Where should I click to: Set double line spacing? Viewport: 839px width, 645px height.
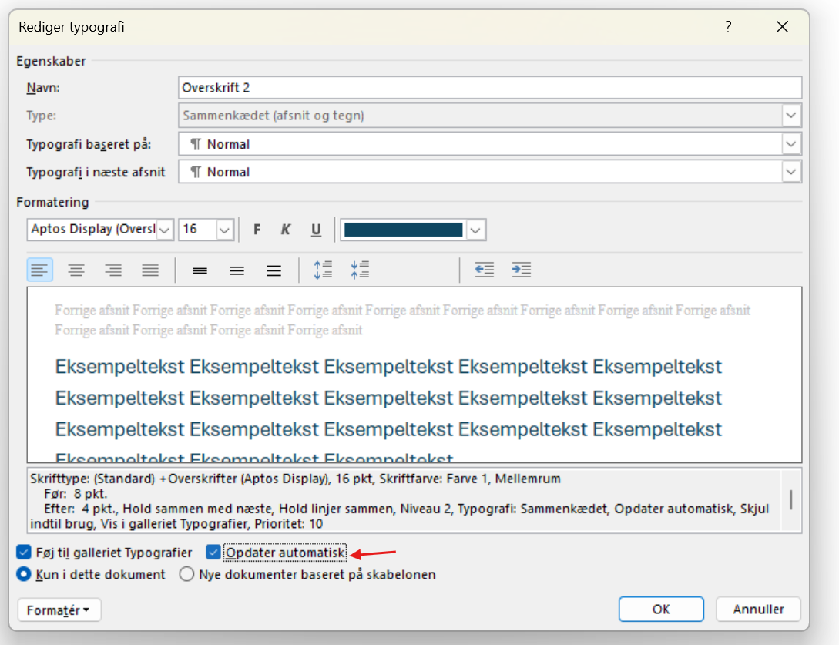tap(274, 270)
